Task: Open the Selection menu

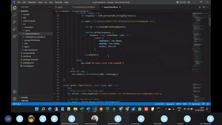Action: (32, 2)
